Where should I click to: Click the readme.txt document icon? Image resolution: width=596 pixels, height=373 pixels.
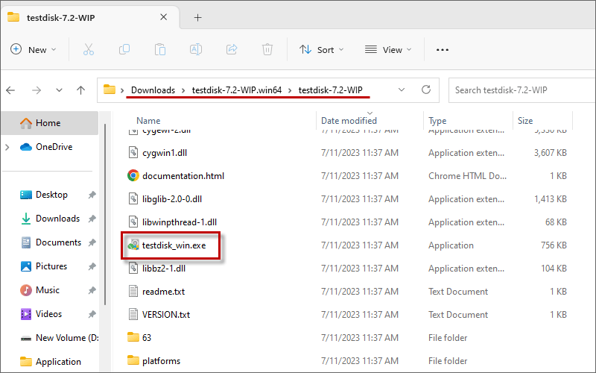point(133,292)
